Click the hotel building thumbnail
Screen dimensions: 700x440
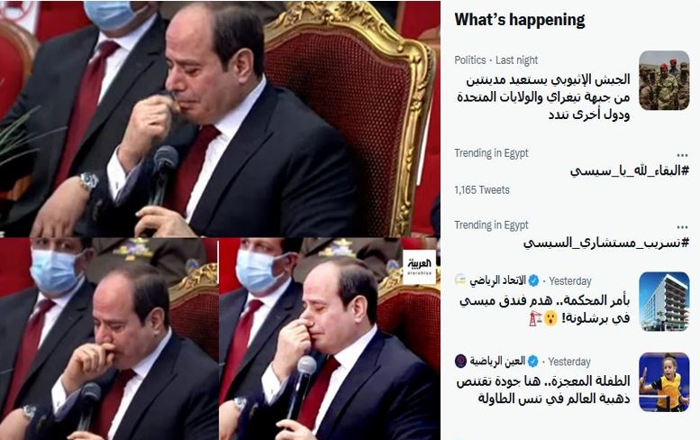click(664, 301)
